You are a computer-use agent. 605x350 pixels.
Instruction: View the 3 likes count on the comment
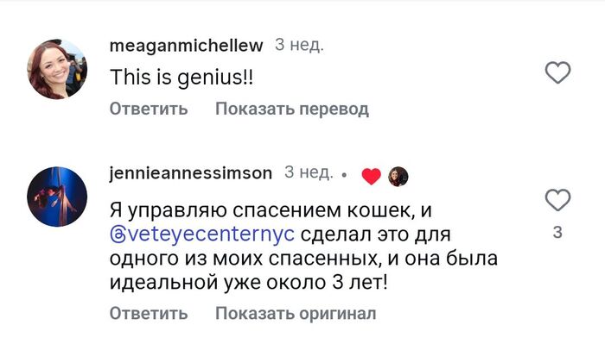[x=557, y=233]
